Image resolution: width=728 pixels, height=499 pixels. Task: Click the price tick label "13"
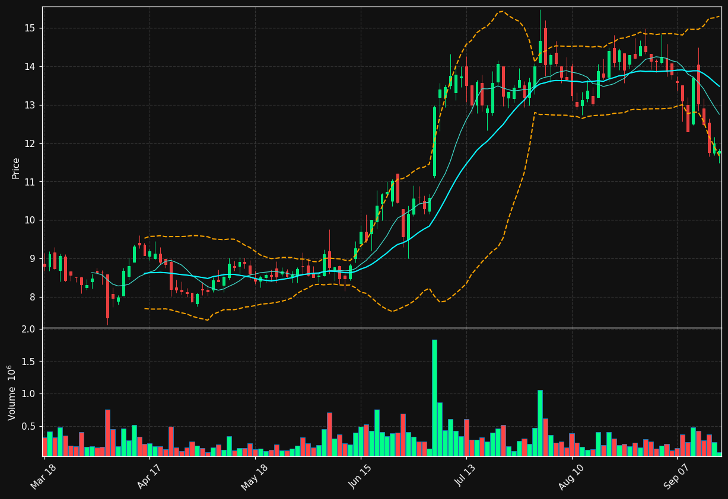[x=30, y=105]
